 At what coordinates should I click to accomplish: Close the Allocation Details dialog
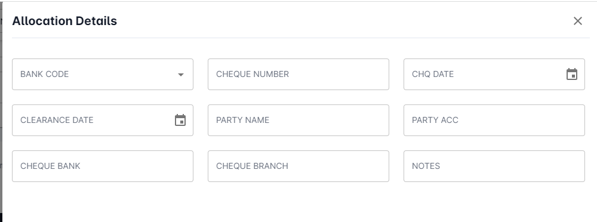coord(577,21)
